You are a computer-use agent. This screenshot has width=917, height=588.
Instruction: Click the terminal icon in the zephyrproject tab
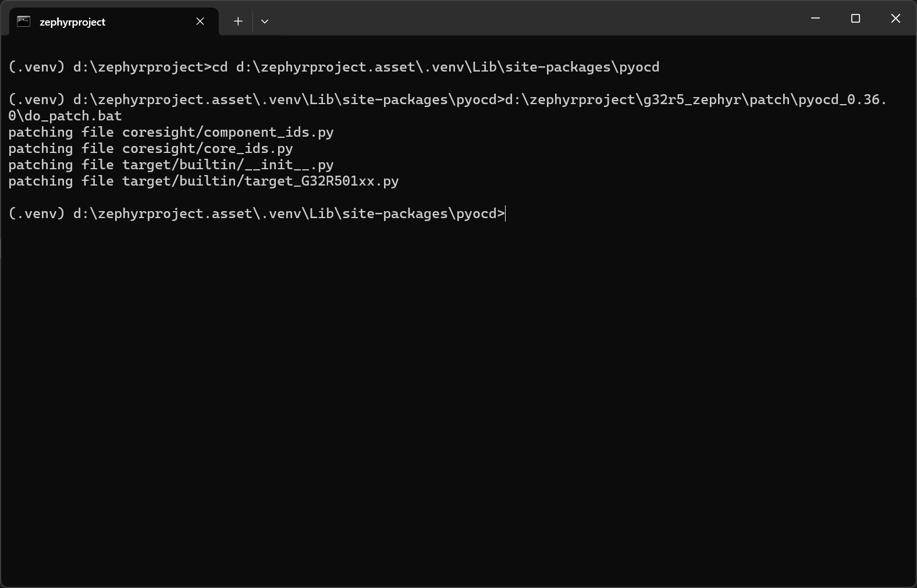point(24,22)
